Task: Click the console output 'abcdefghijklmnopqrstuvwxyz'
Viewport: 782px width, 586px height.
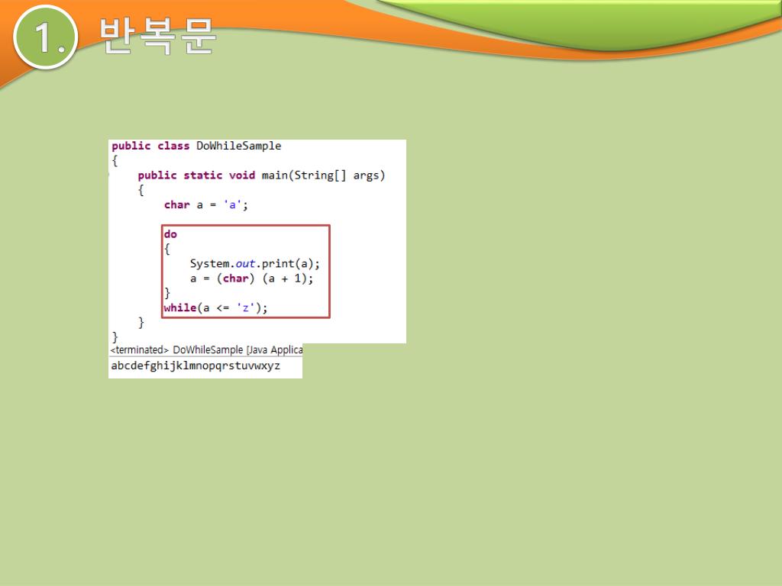Action: [x=195, y=365]
